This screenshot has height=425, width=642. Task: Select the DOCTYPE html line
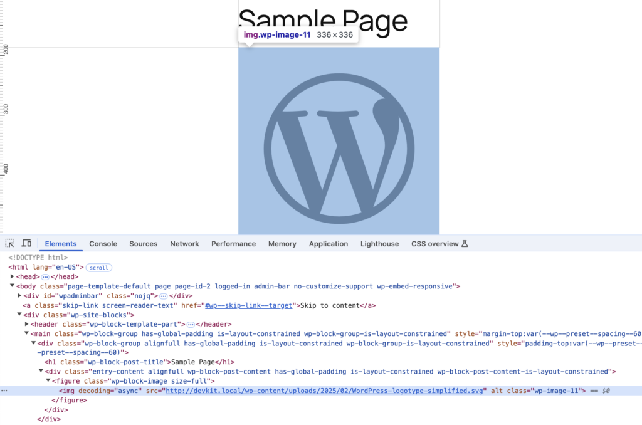[38, 258]
